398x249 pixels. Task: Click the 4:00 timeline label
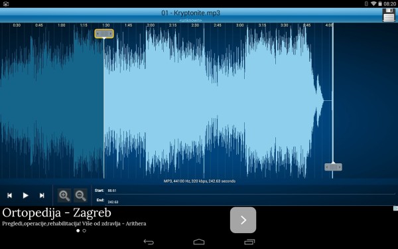coord(329,25)
